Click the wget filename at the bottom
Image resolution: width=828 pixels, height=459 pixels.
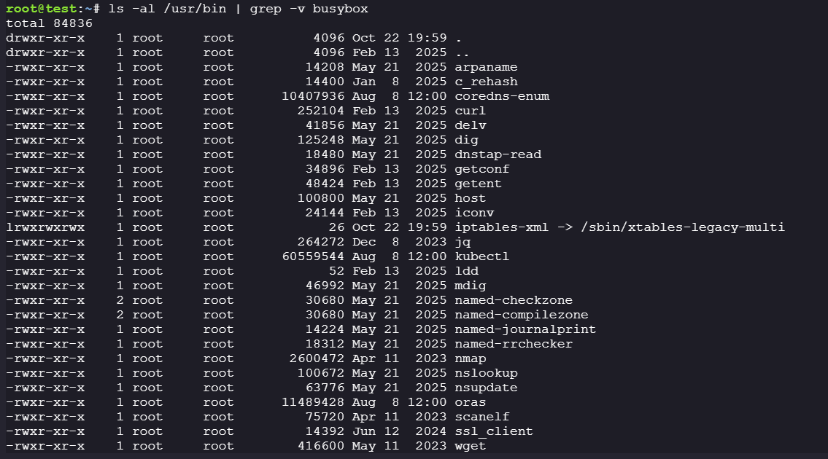[x=470, y=446]
